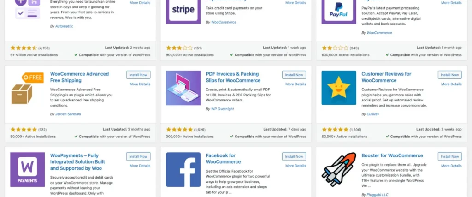Open the WP Overnight author link
The height and width of the screenshot is (197, 472).
tap(223, 109)
